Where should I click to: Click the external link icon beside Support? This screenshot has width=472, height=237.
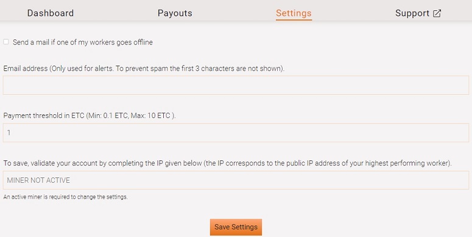point(437,13)
